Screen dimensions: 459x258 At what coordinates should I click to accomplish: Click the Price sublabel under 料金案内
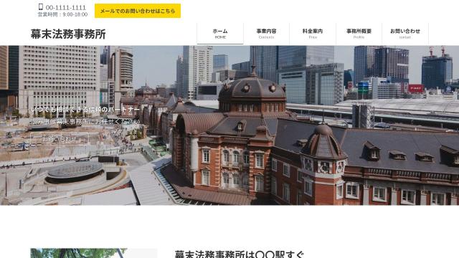point(313,37)
